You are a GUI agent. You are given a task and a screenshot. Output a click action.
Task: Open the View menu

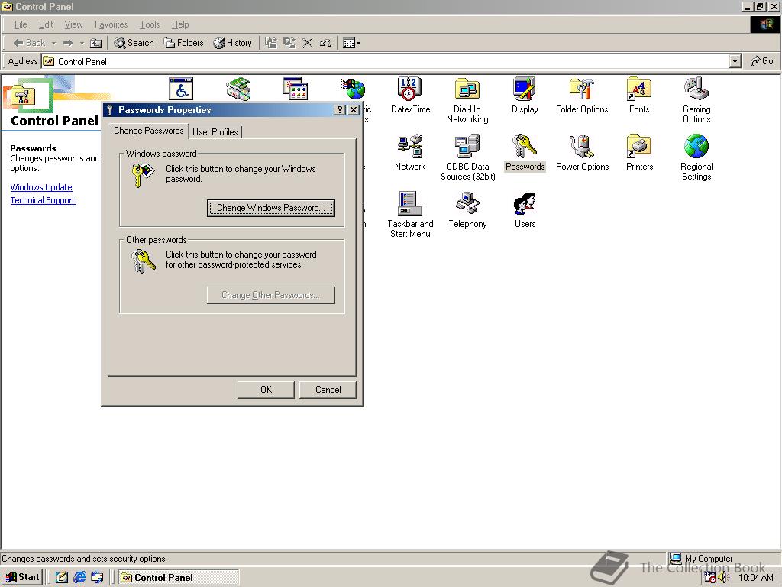pyautogui.click(x=74, y=24)
